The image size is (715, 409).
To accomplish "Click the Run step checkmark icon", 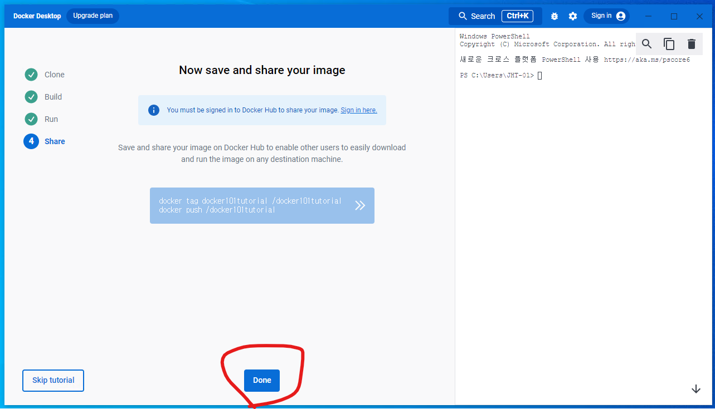I will pyautogui.click(x=31, y=119).
